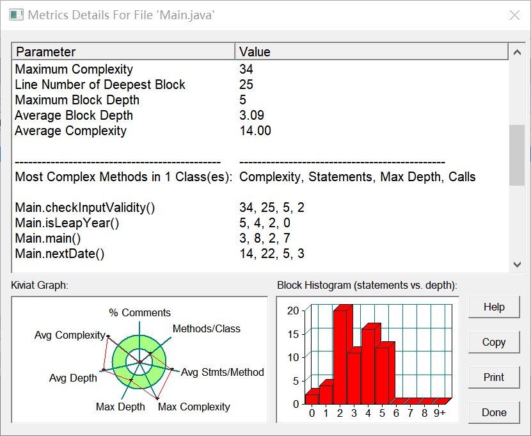
Task: Click value 3.09 for Average Block Depth
Action: click(x=251, y=115)
